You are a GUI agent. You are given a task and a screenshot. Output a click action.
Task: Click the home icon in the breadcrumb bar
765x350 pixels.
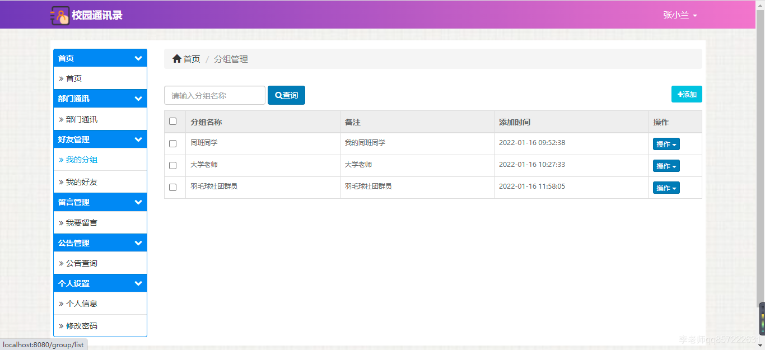click(176, 58)
